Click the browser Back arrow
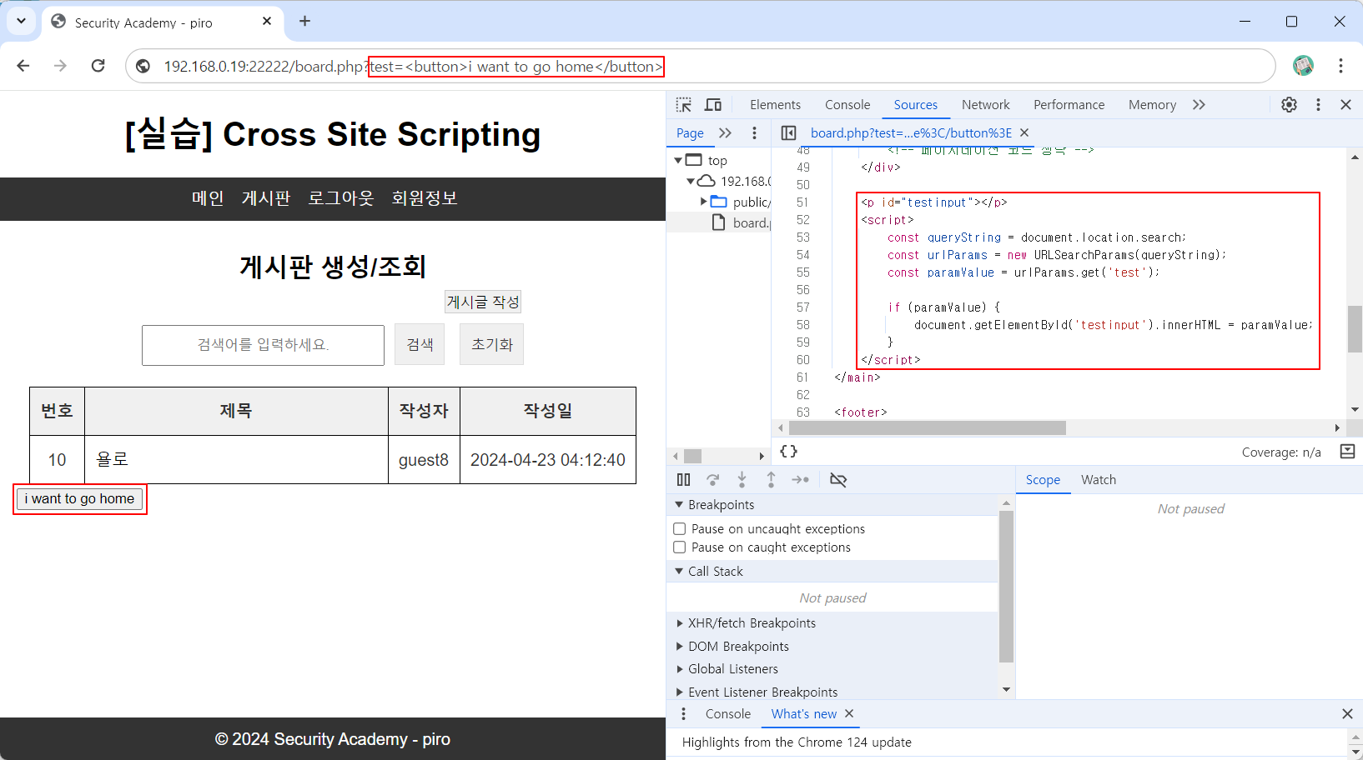Image resolution: width=1363 pixels, height=760 pixels. pyautogui.click(x=23, y=66)
